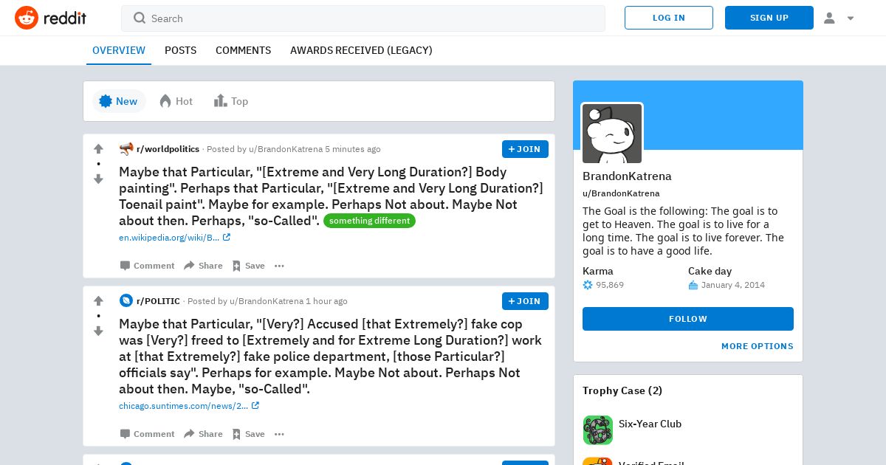
Task: Open the Body painting post title
Action: (331, 196)
